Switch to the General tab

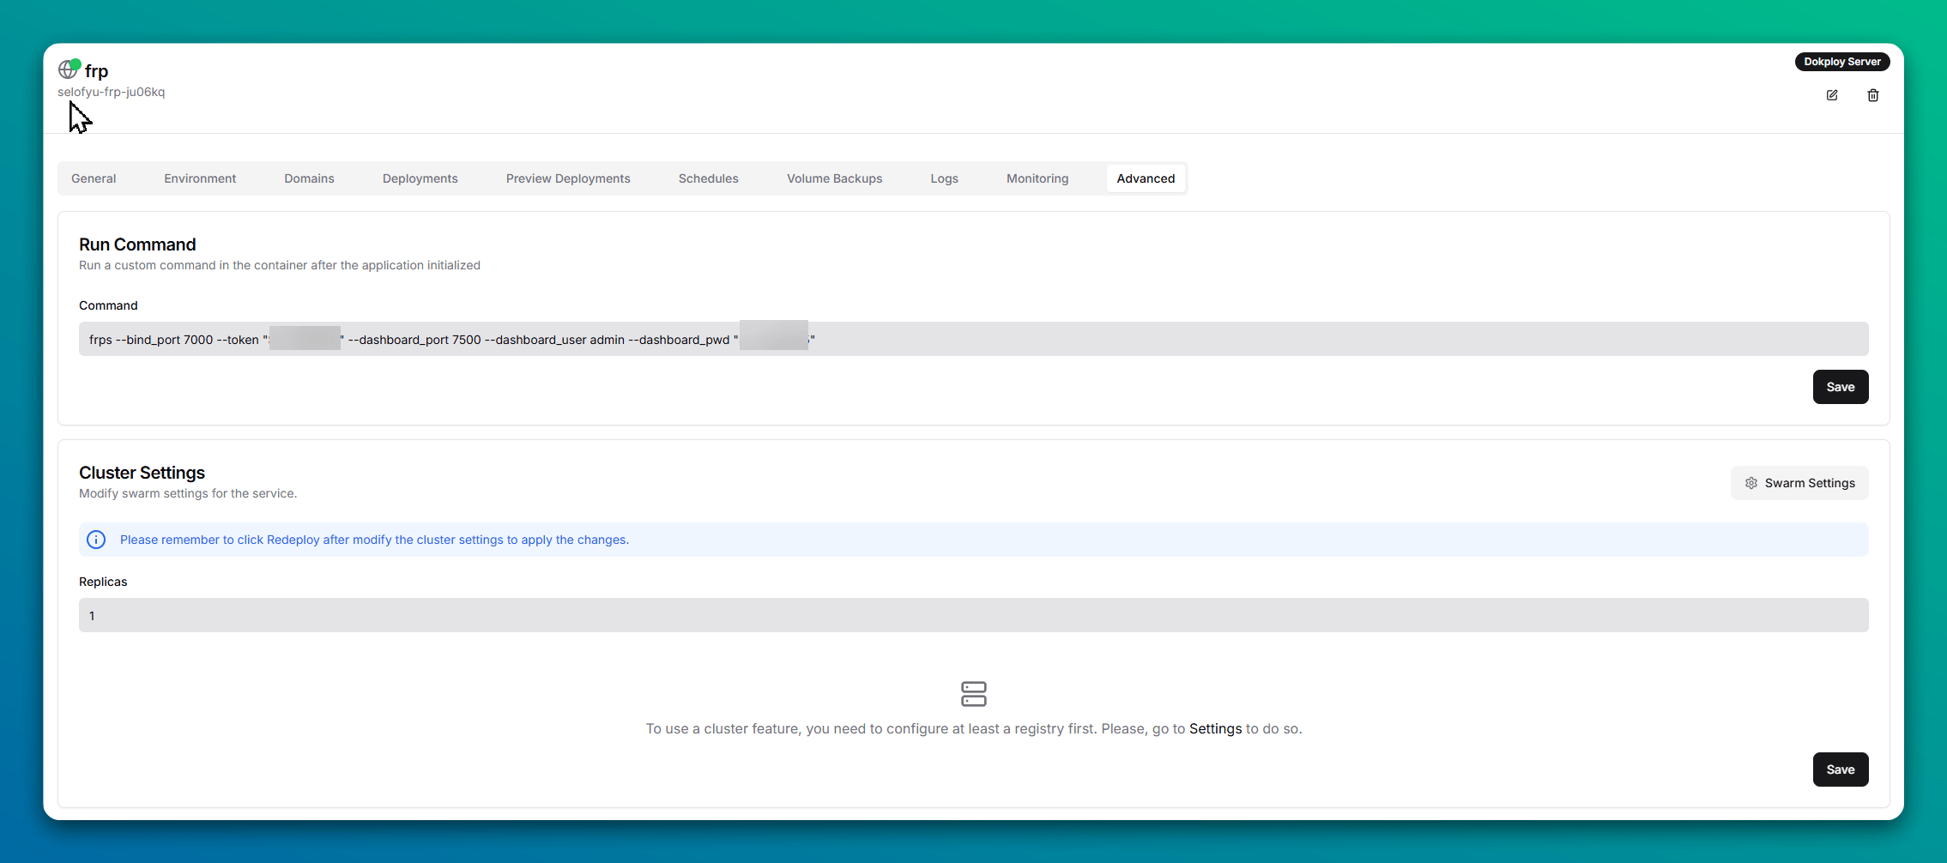(94, 178)
